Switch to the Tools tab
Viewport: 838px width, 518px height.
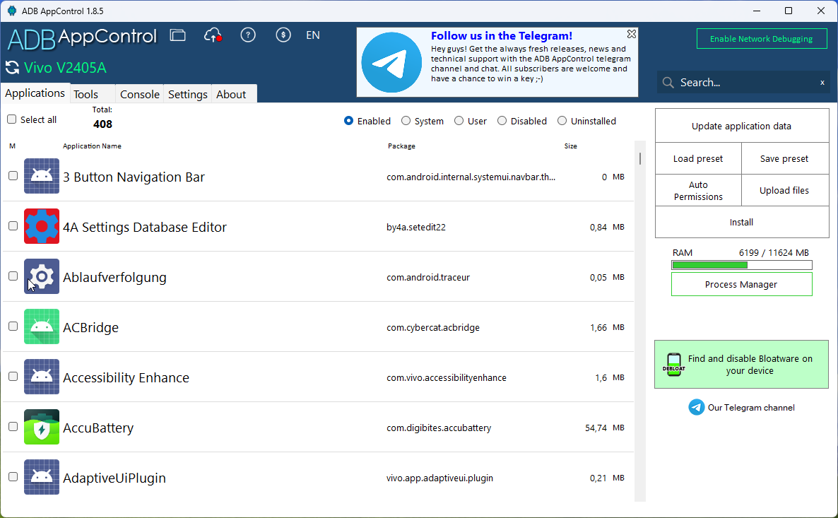click(x=86, y=94)
